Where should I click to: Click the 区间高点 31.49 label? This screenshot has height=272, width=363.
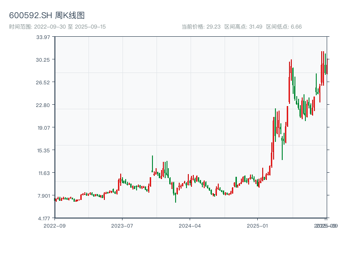pyautogui.click(x=243, y=27)
